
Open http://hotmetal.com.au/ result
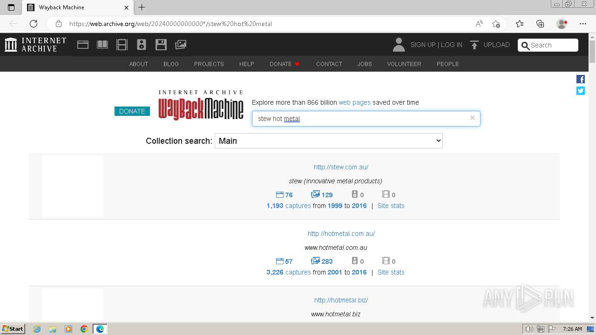341,234
